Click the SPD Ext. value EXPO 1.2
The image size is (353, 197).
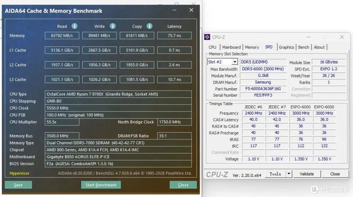click(329, 69)
